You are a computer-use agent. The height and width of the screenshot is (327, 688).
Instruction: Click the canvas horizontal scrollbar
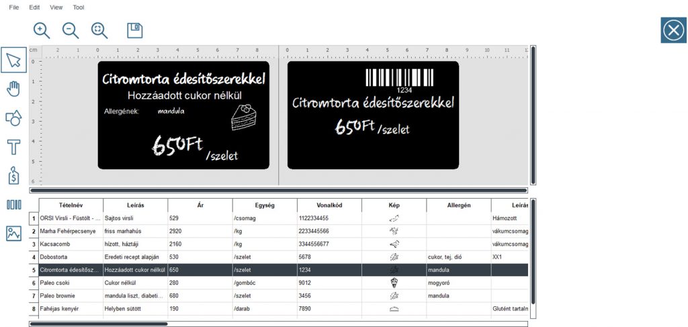278,190
